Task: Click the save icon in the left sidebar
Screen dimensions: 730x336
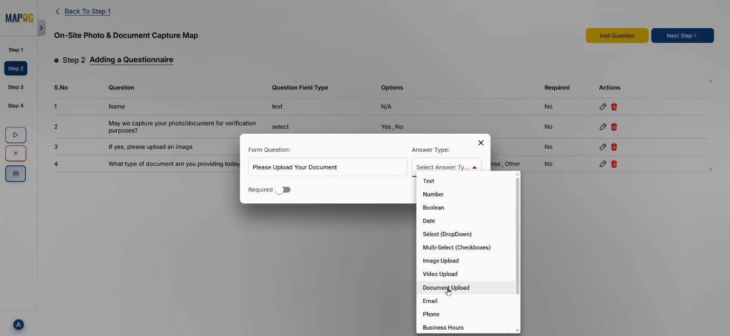Action: (16, 174)
